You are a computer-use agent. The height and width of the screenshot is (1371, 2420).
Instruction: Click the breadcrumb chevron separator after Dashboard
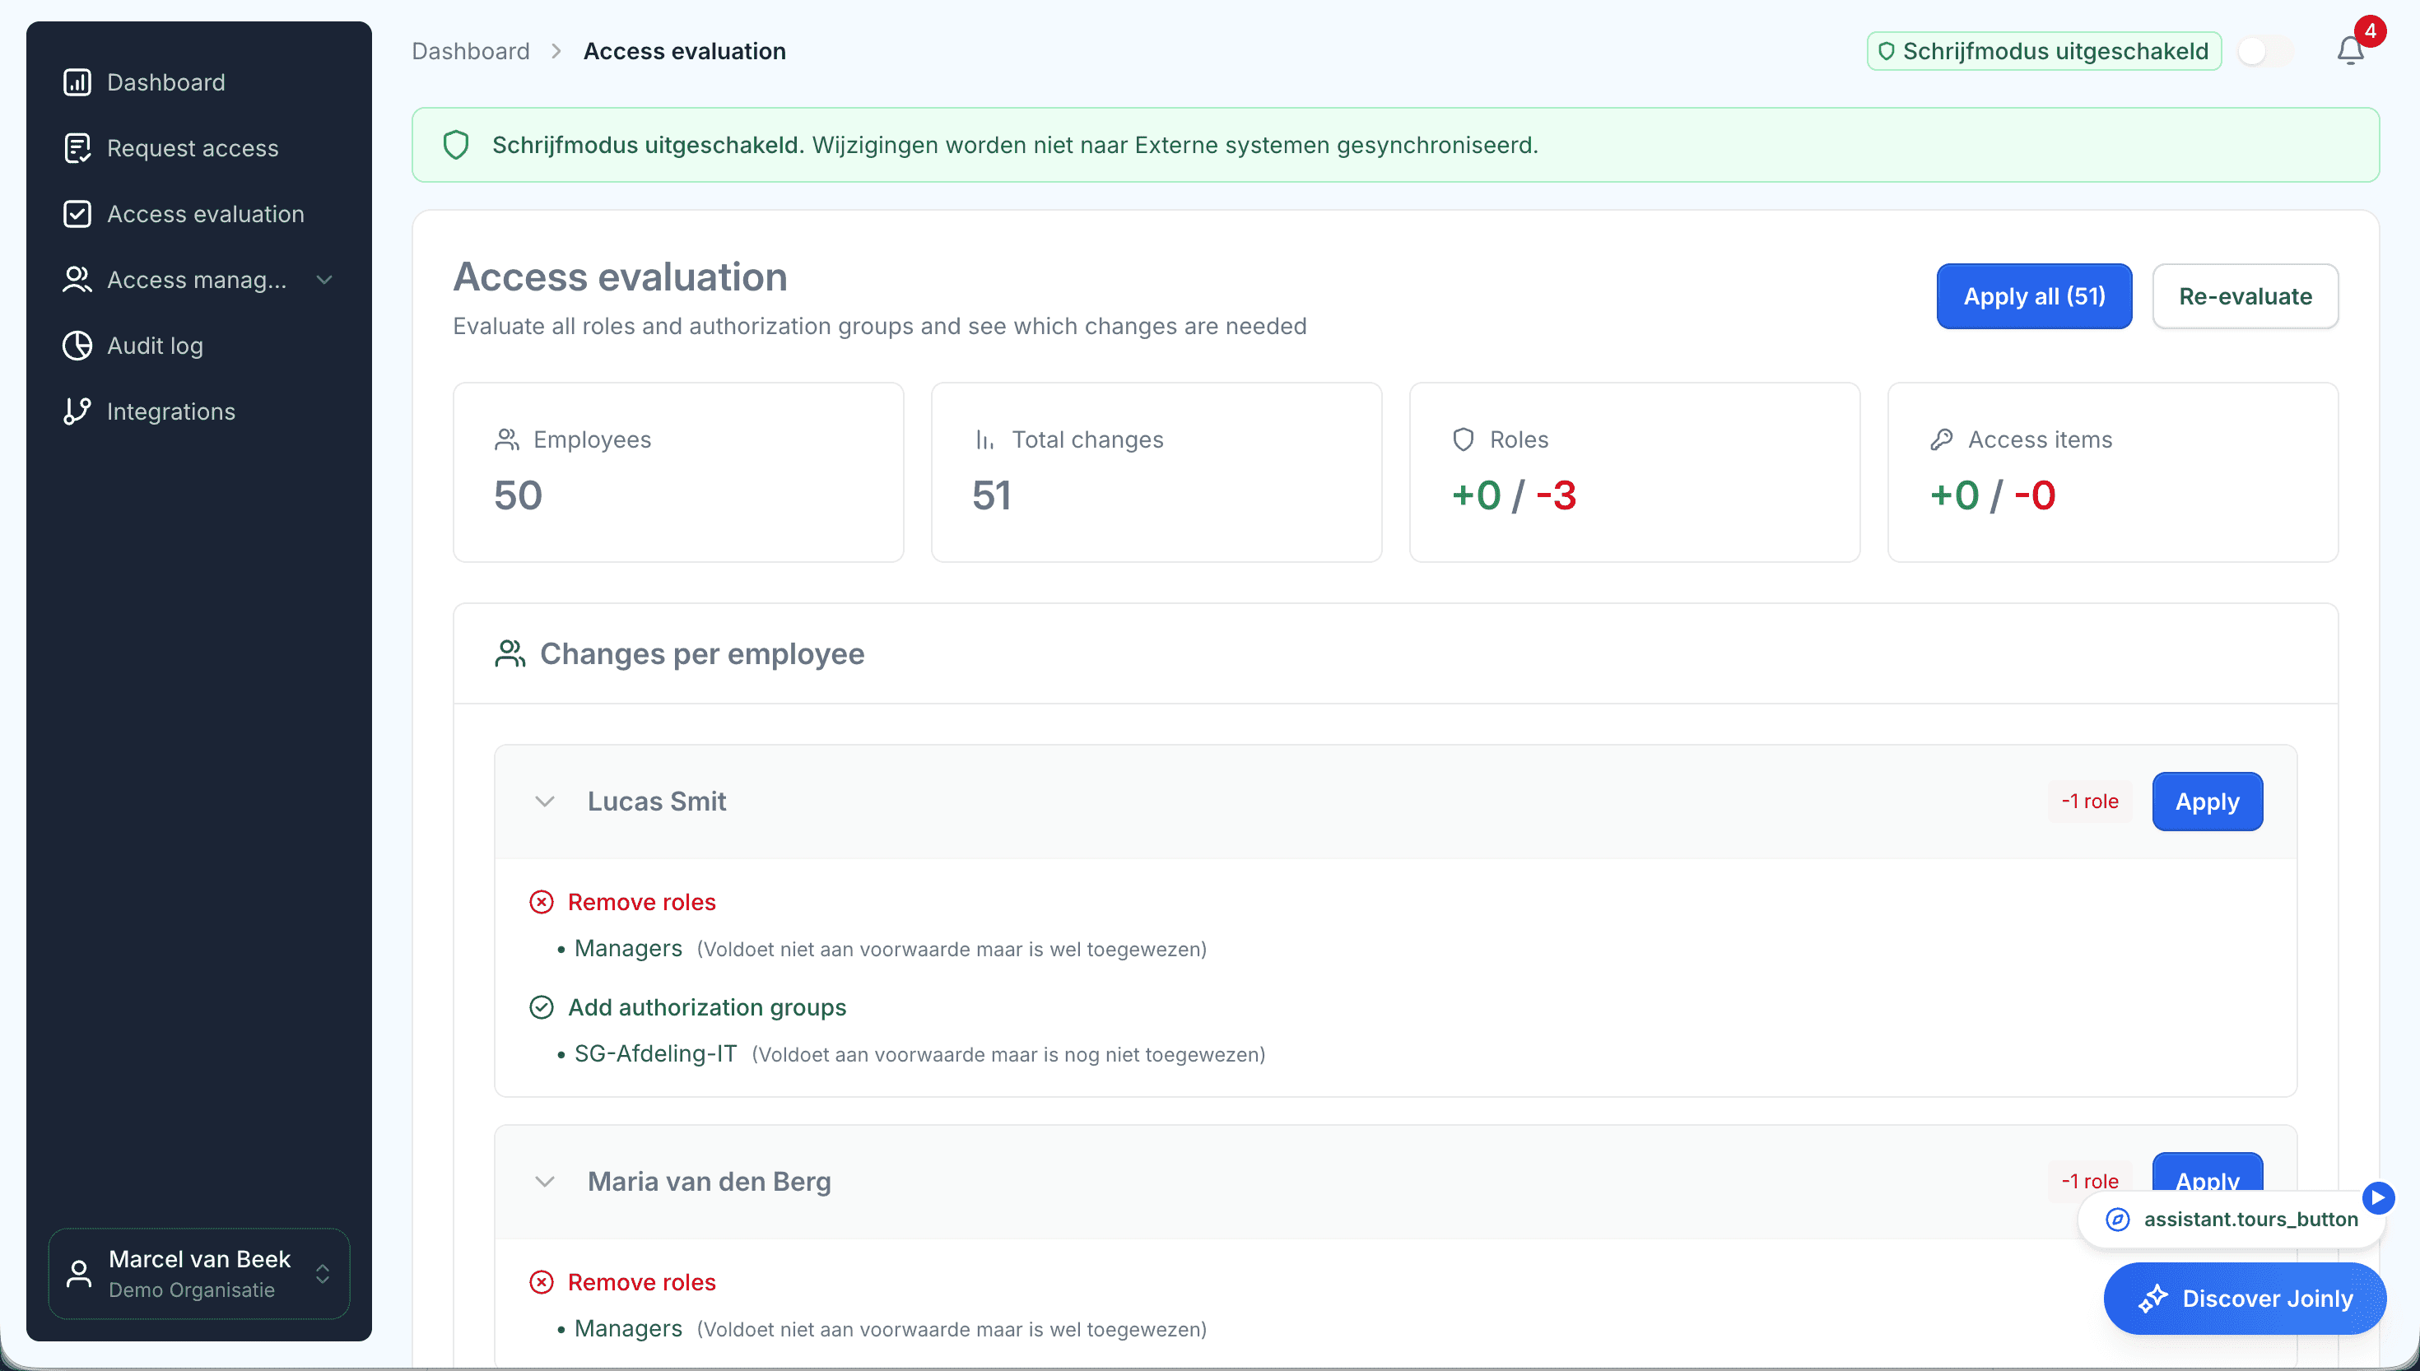coord(556,52)
